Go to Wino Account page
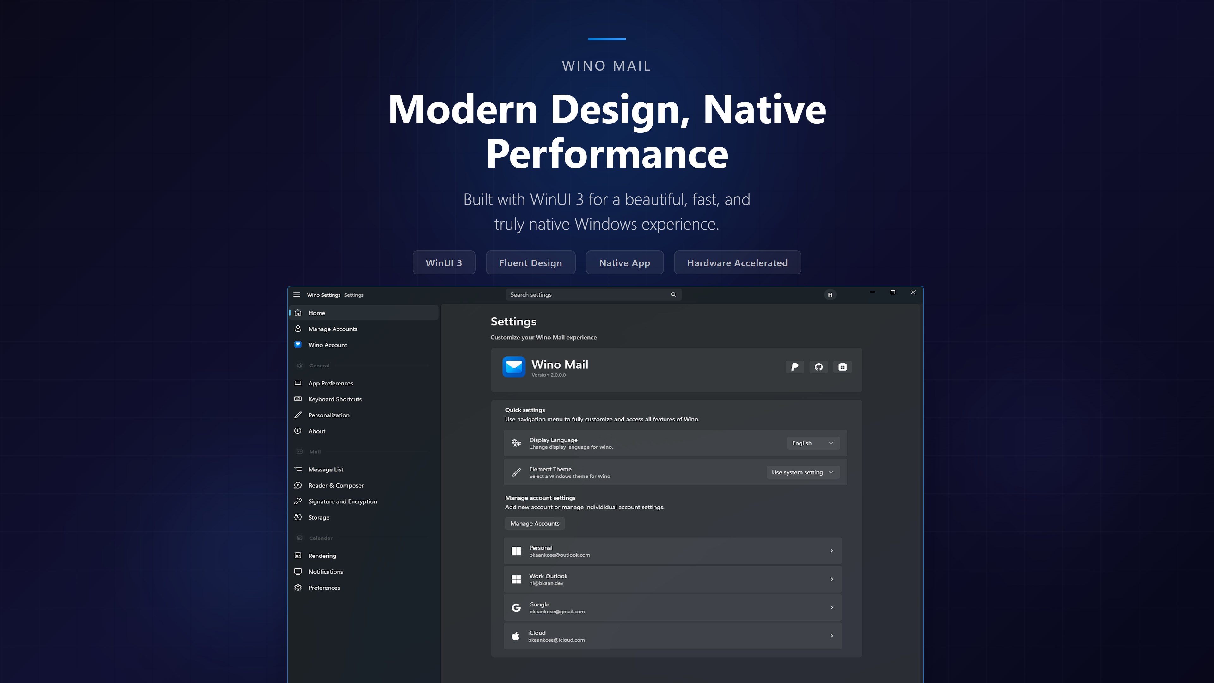This screenshot has width=1214, height=683. [364, 345]
